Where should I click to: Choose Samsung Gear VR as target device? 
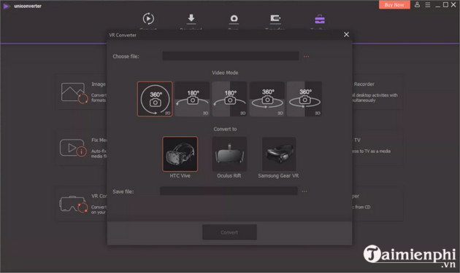[x=279, y=154]
